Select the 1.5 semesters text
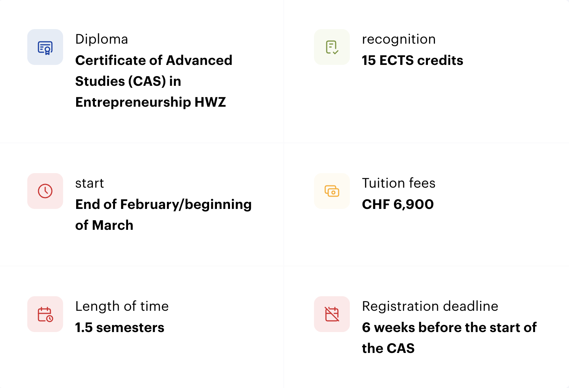The width and height of the screenshot is (569, 388). [120, 328]
